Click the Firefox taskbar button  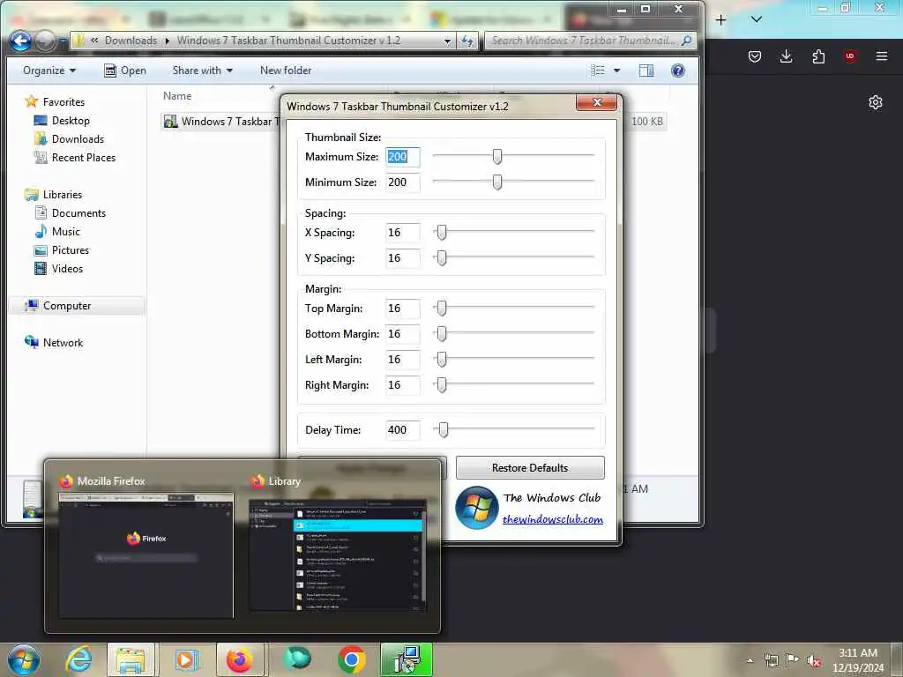(240, 659)
